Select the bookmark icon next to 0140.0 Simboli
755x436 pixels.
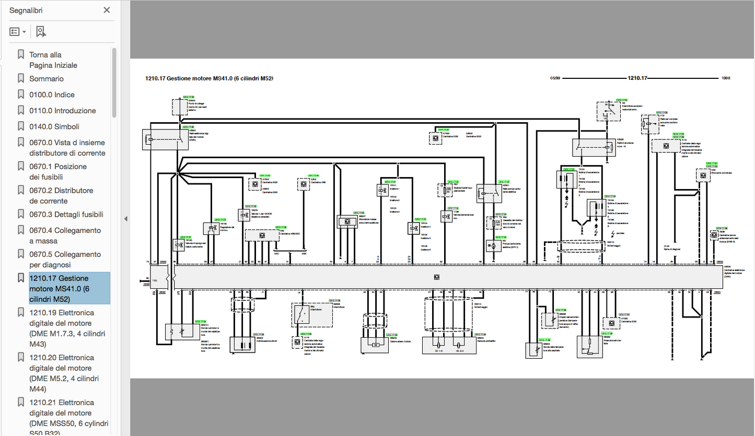pos(21,126)
